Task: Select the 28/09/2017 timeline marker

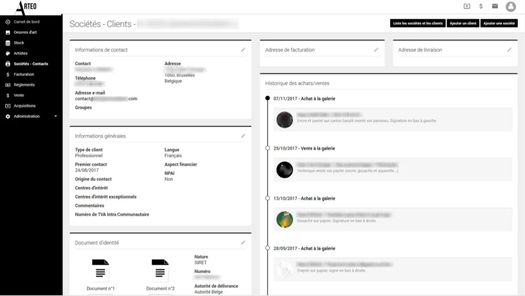Action: [268, 248]
